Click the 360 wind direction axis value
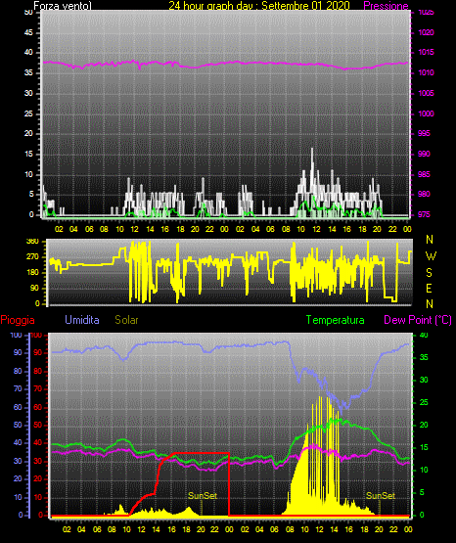The height and width of the screenshot is (543, 456). click(33, 242)
